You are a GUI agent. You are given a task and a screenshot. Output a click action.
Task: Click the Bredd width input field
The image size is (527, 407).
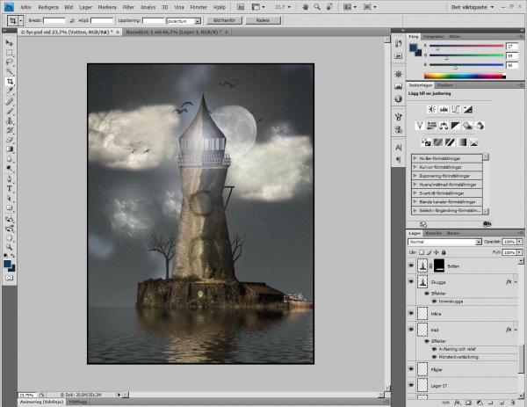pyautogui.click(x=54, y=20)
